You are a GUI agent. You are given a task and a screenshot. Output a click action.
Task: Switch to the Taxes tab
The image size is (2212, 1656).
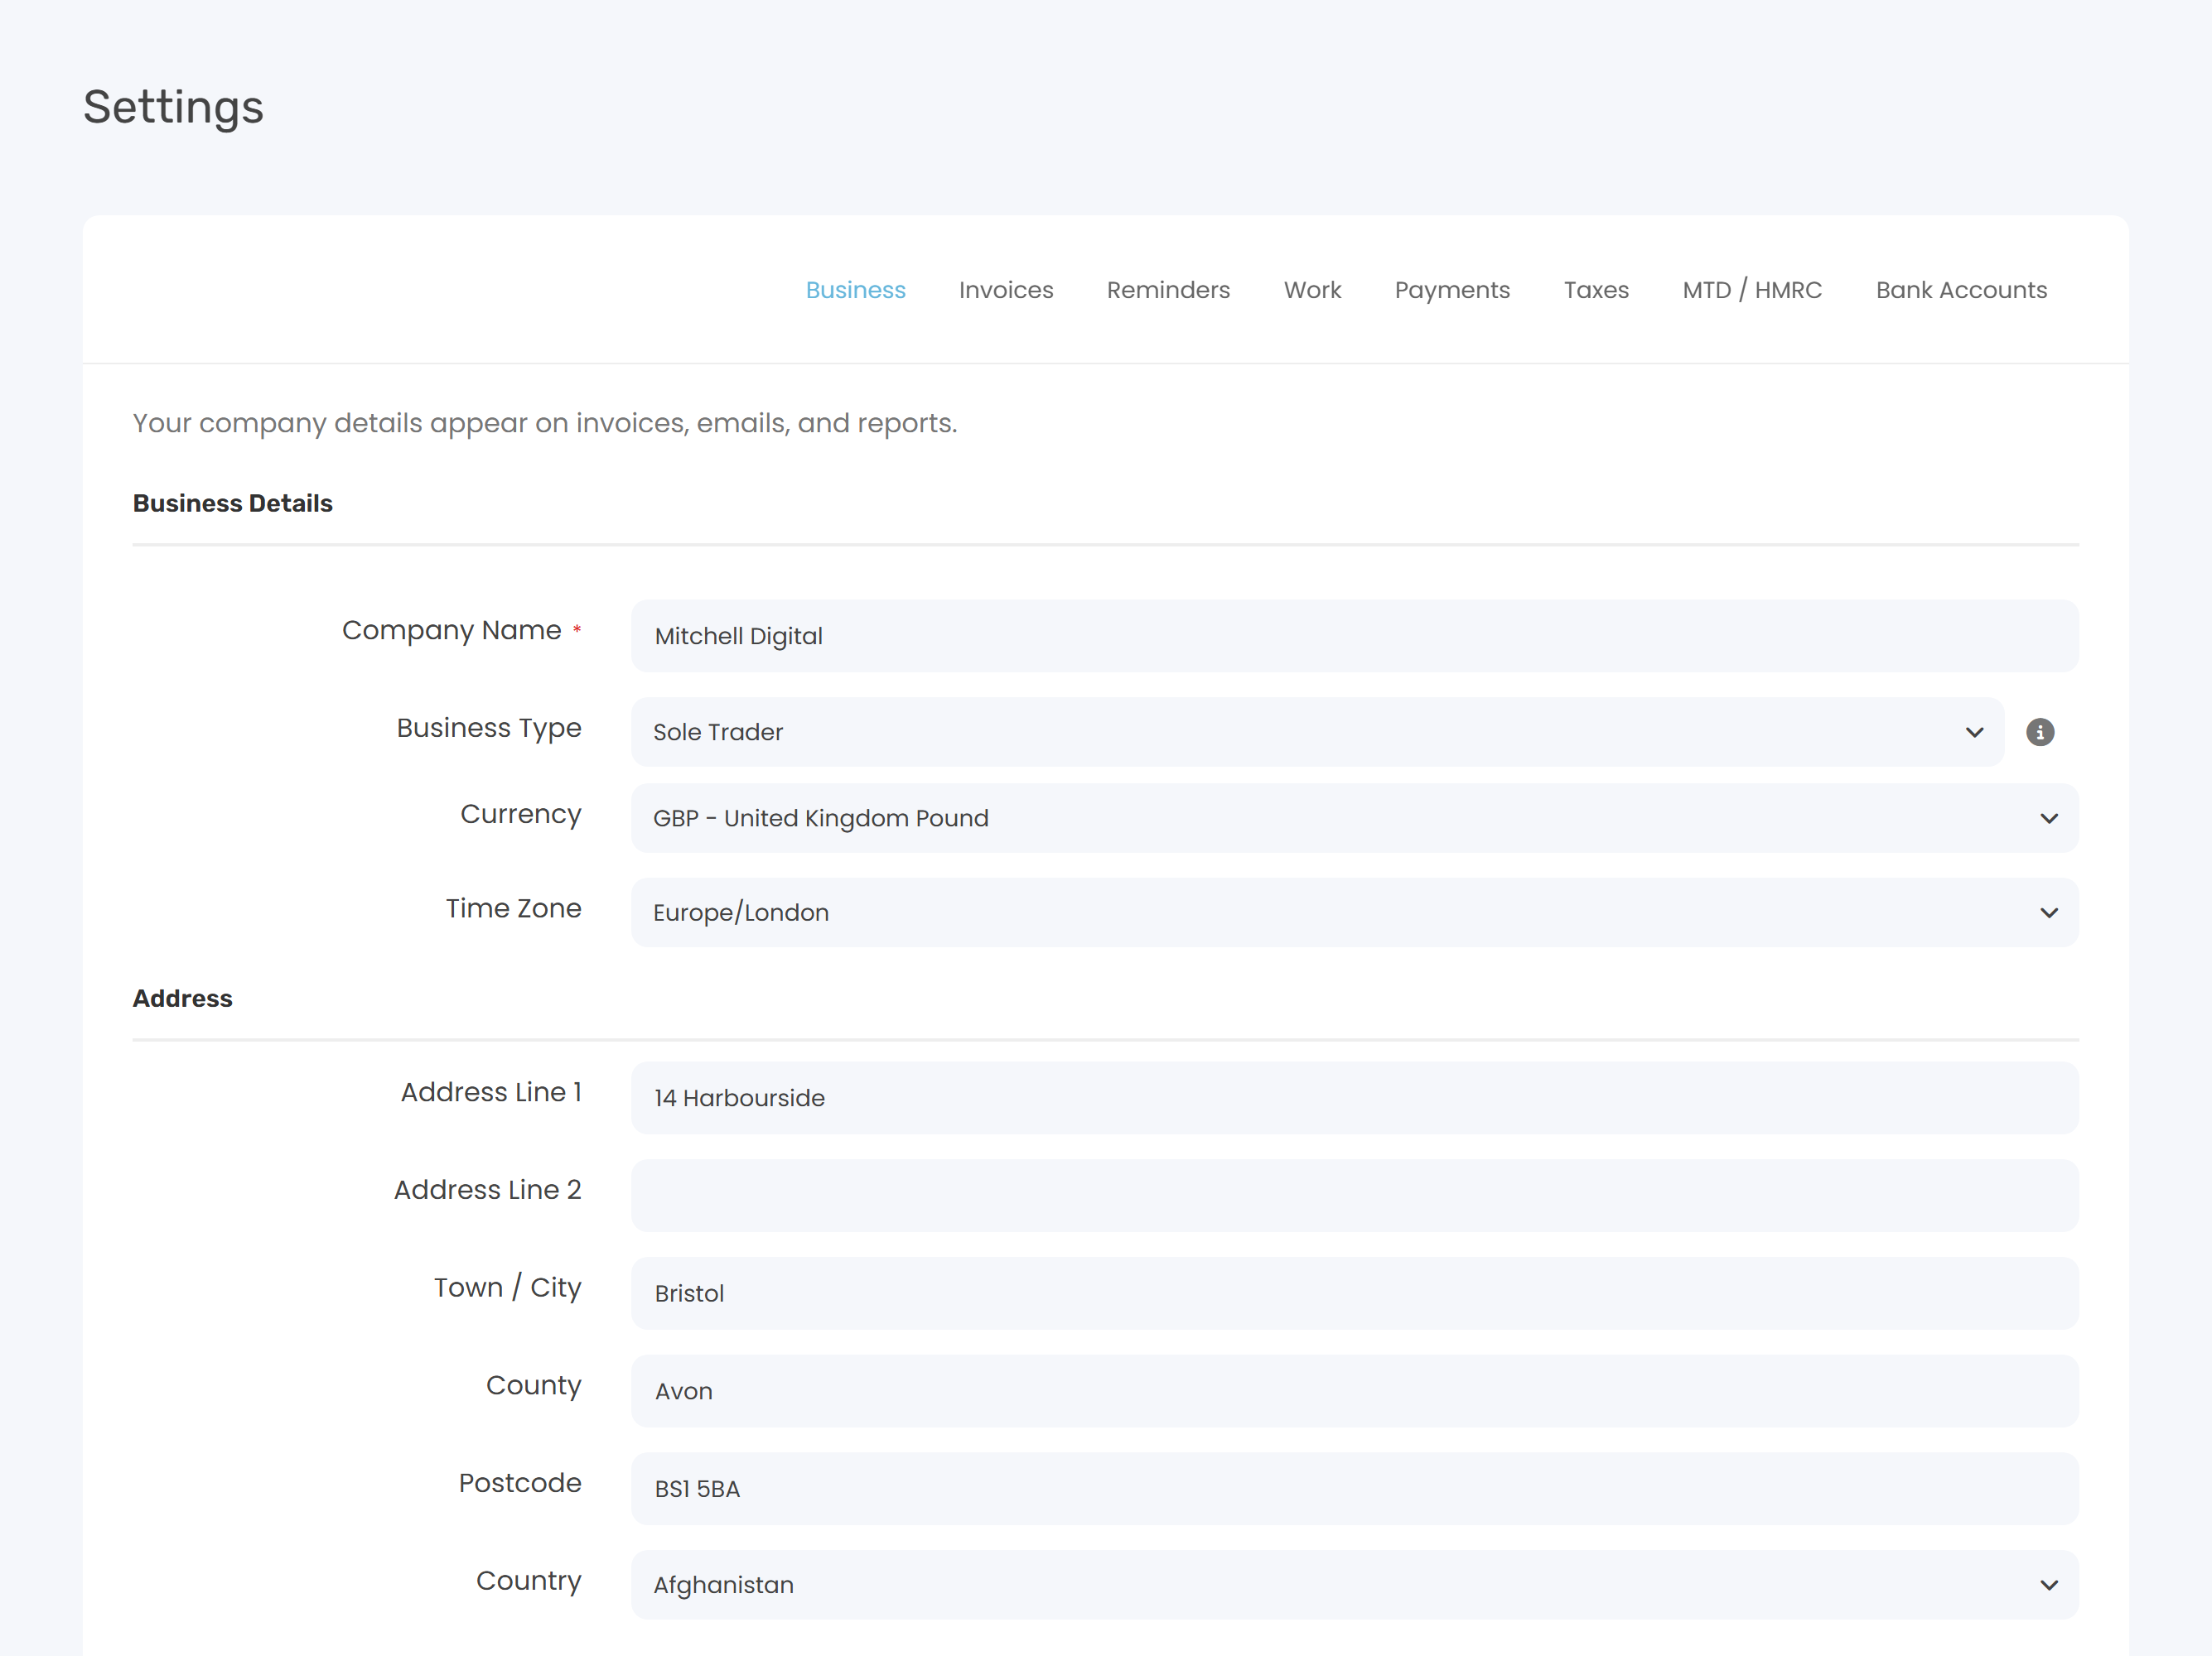tap(1596, 290)
